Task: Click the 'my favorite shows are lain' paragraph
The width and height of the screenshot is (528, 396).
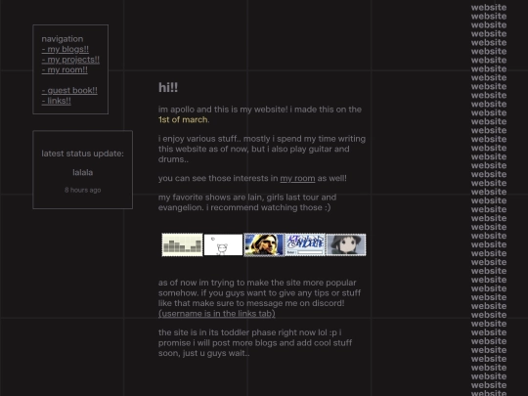Action: click(247, 202)
